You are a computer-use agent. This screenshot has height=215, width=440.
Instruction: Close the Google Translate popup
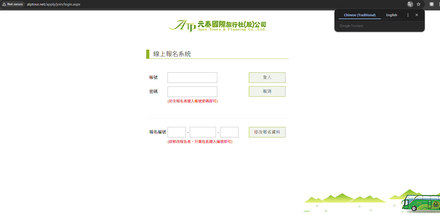click(x=417, y=15)
